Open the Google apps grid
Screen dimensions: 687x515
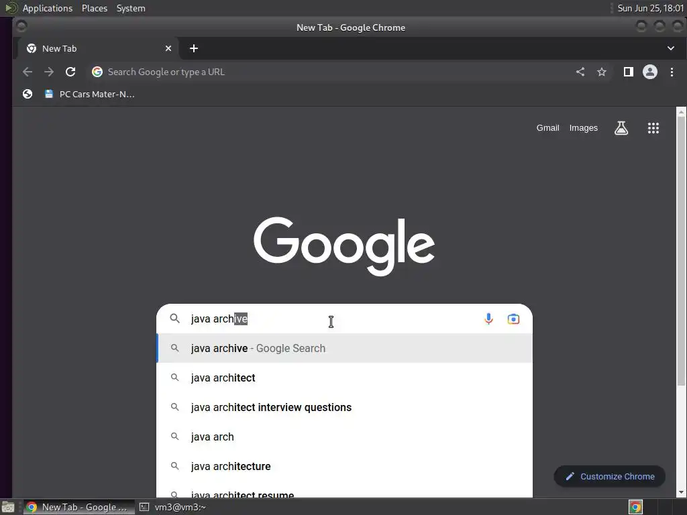(653, 128)
